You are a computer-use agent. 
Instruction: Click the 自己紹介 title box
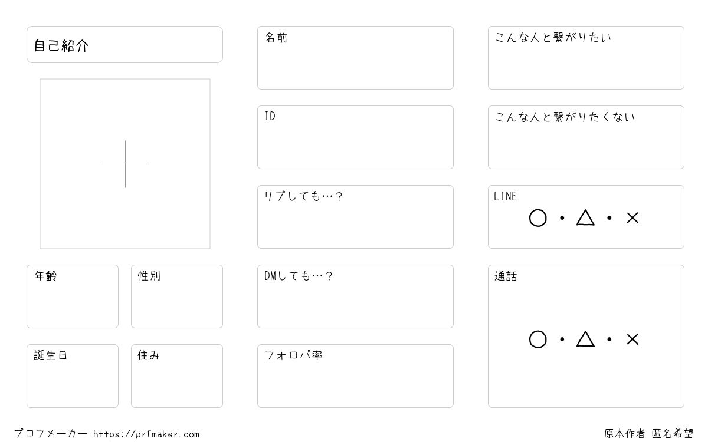[124, 44]
